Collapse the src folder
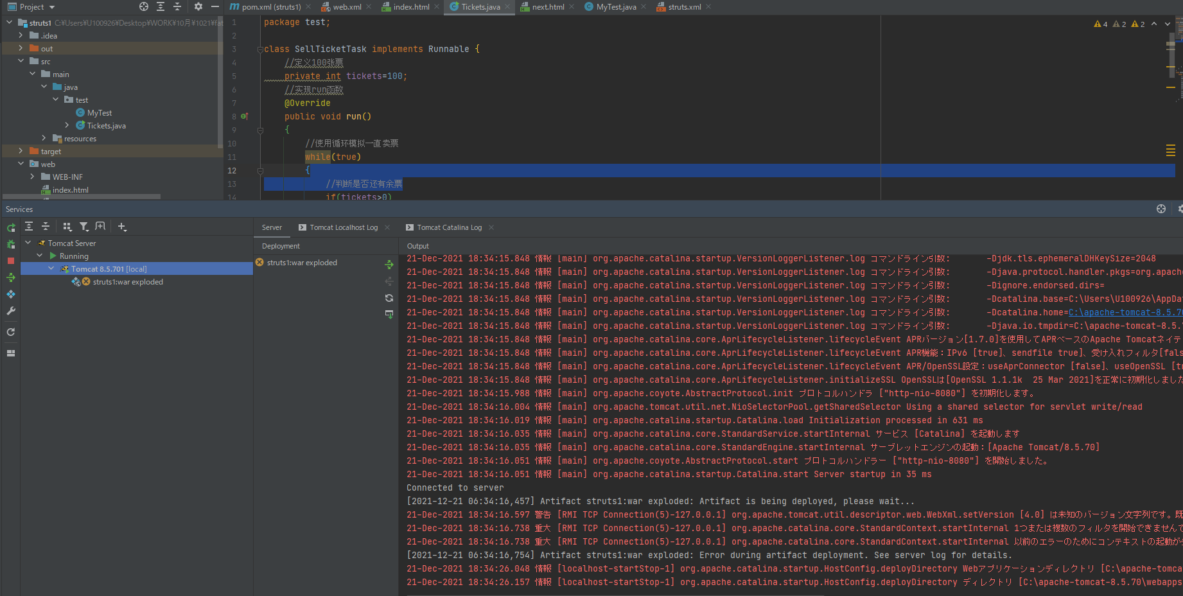The height and width of the screenshot is (596, 1183). click(x=21, y=61)
